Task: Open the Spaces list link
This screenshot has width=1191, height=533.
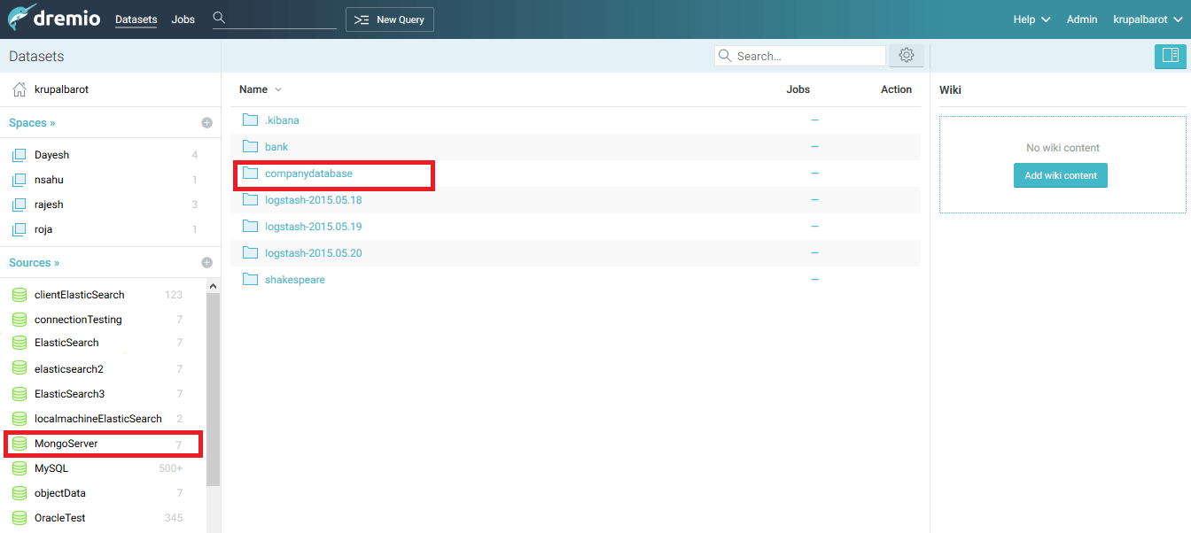Action: click(x=32, y=123)
